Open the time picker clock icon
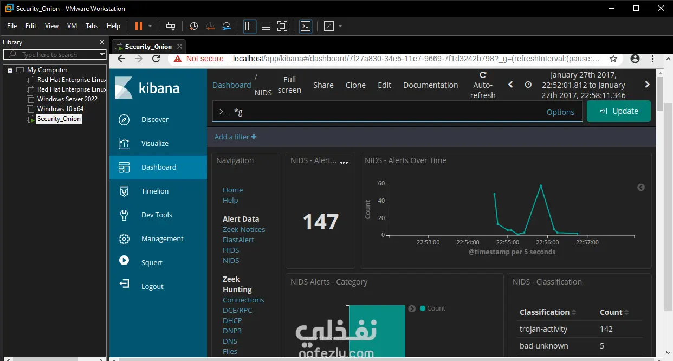 [x=528, y=85]
